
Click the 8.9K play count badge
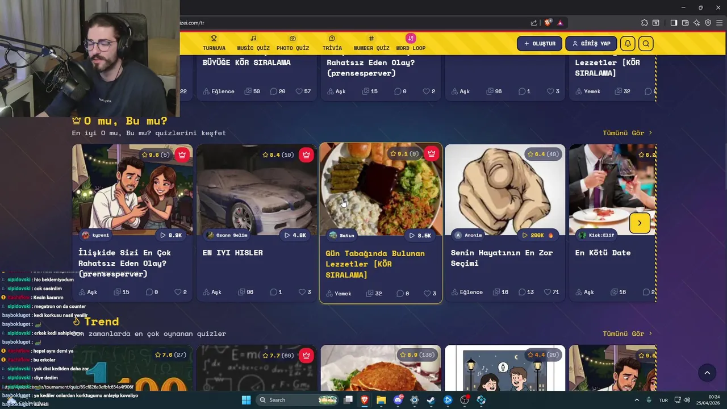pyautogui.click(x=171, y=235)
